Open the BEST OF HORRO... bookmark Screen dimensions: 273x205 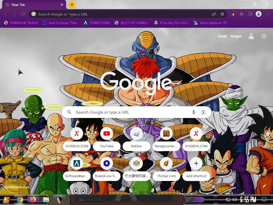[x=132, y=23]
